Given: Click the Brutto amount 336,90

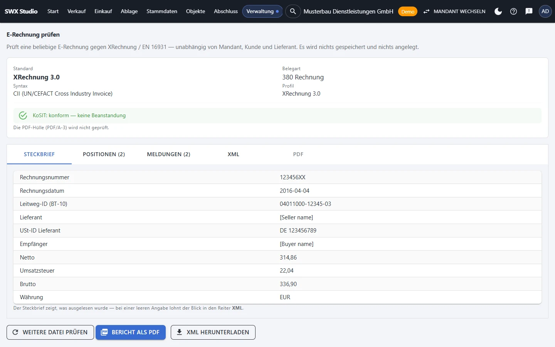Looking at the screenshot, I should pos(288,284).
